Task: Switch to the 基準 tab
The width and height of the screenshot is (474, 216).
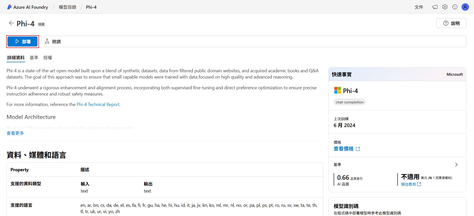Action: pyautogui.click(x=34, y=58)
